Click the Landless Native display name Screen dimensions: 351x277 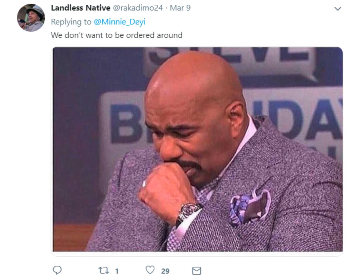(81, 8)
